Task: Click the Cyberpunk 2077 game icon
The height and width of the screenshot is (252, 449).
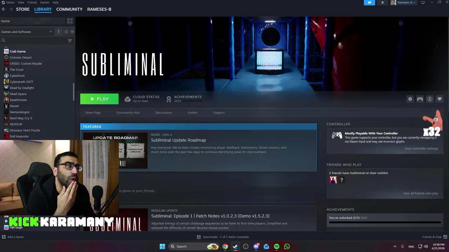Action: 6,82
